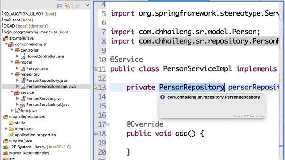Click service package icon
This screenshot has width=285, height=160.
click(x=17, y=93)
